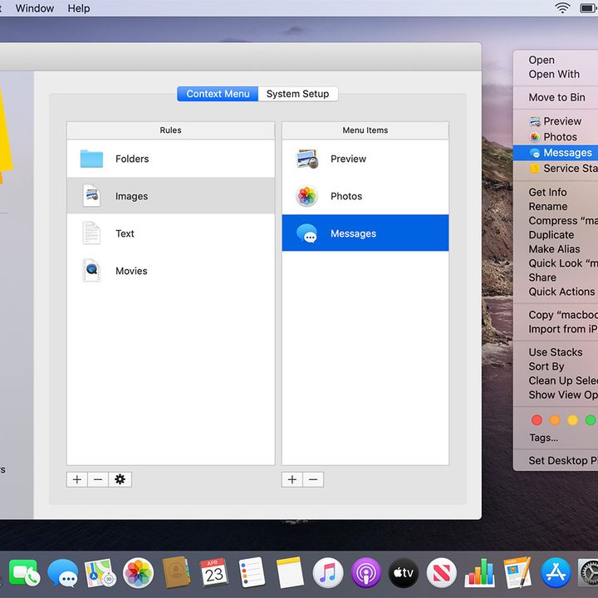The image size is (598, 598).
Task: Click the battery status icon
Action: pyautogui.click(x=589, y=8)
